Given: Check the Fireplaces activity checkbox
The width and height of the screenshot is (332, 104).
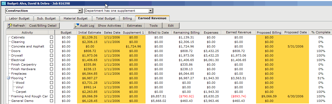Looking at the screenshot, I should point(52,74).
